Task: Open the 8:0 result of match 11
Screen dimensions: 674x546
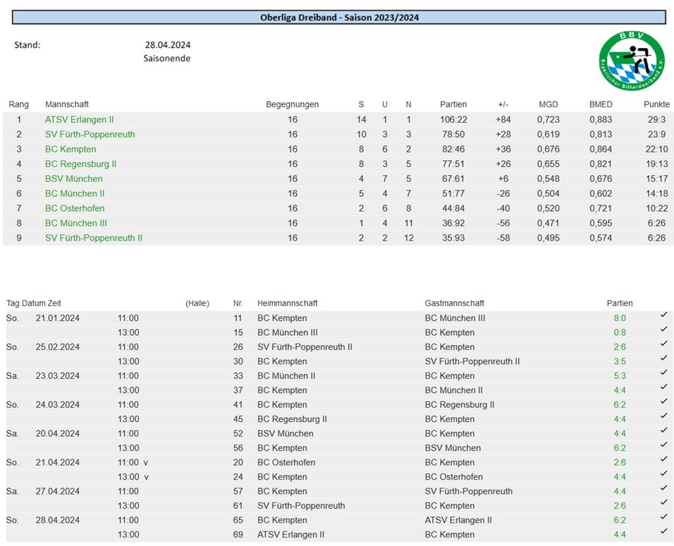Action: [620, 318]
